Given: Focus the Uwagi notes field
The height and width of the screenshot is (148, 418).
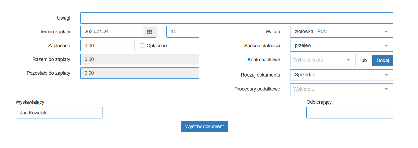Looking at the screenshot, I should [237, 18].
